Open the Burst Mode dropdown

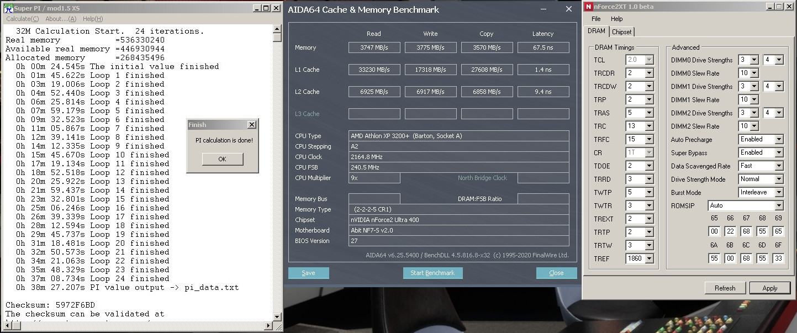(779, 192)
